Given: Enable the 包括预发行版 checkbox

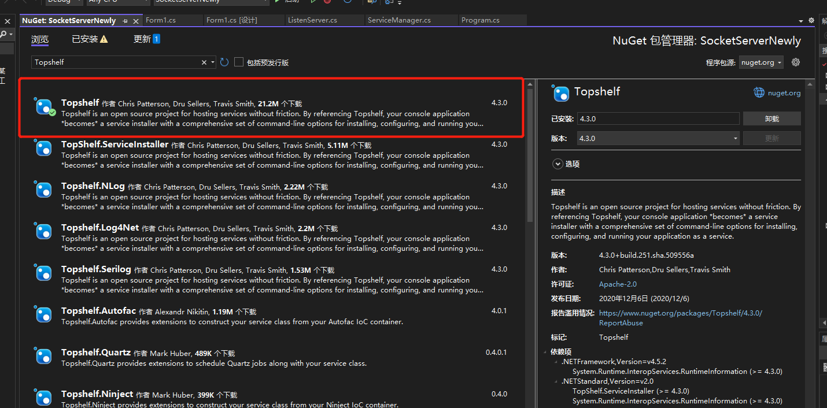Looking at the screenshot, I should click(239, 62).
